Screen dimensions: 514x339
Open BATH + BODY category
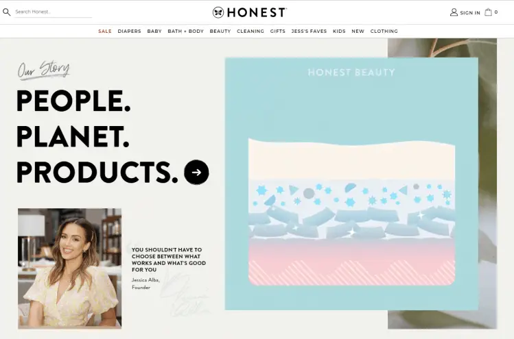tap(185, 31)
